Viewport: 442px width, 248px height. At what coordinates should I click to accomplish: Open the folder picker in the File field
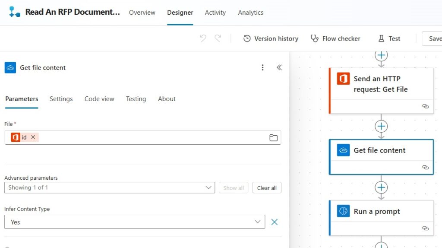[273, 138]
